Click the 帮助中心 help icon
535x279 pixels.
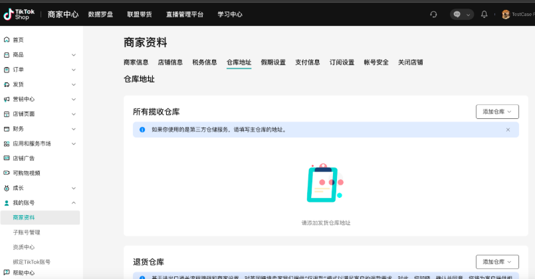point(7,272)
